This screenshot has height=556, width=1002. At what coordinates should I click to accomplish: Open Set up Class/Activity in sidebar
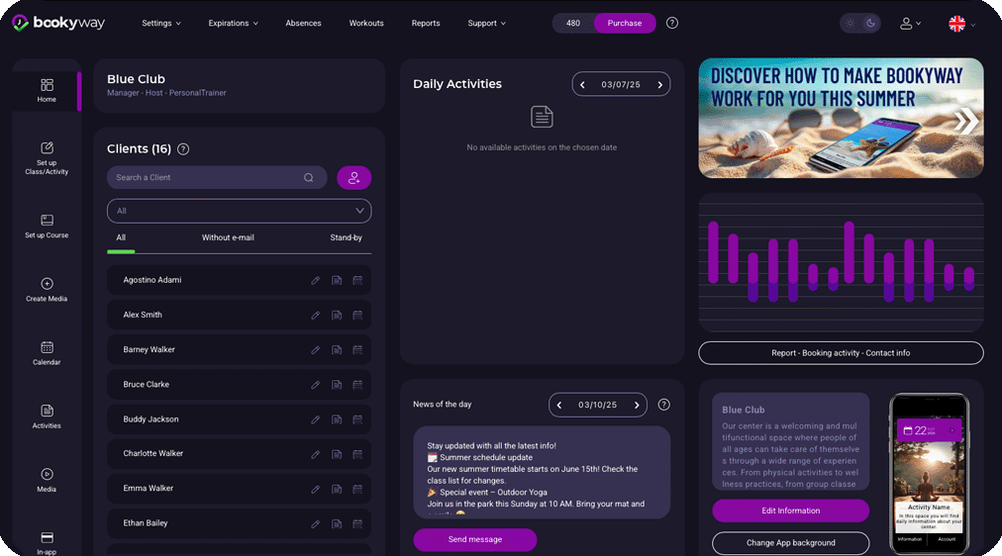pos(47,157)
